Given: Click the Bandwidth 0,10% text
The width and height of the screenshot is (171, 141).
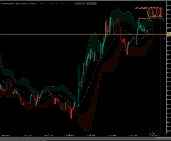Looking at the screenshot, I should 155,16.
